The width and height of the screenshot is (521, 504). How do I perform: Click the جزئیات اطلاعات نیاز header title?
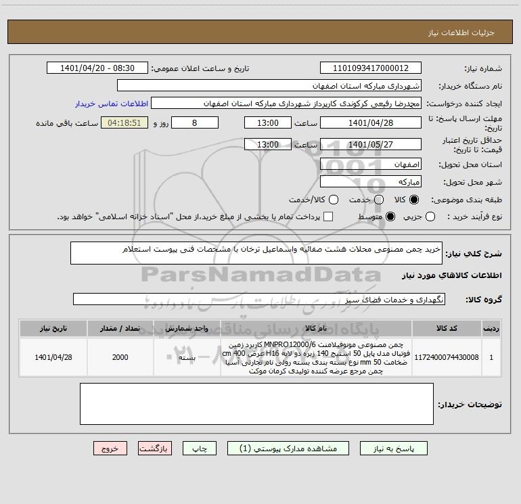tap(461, 32)
